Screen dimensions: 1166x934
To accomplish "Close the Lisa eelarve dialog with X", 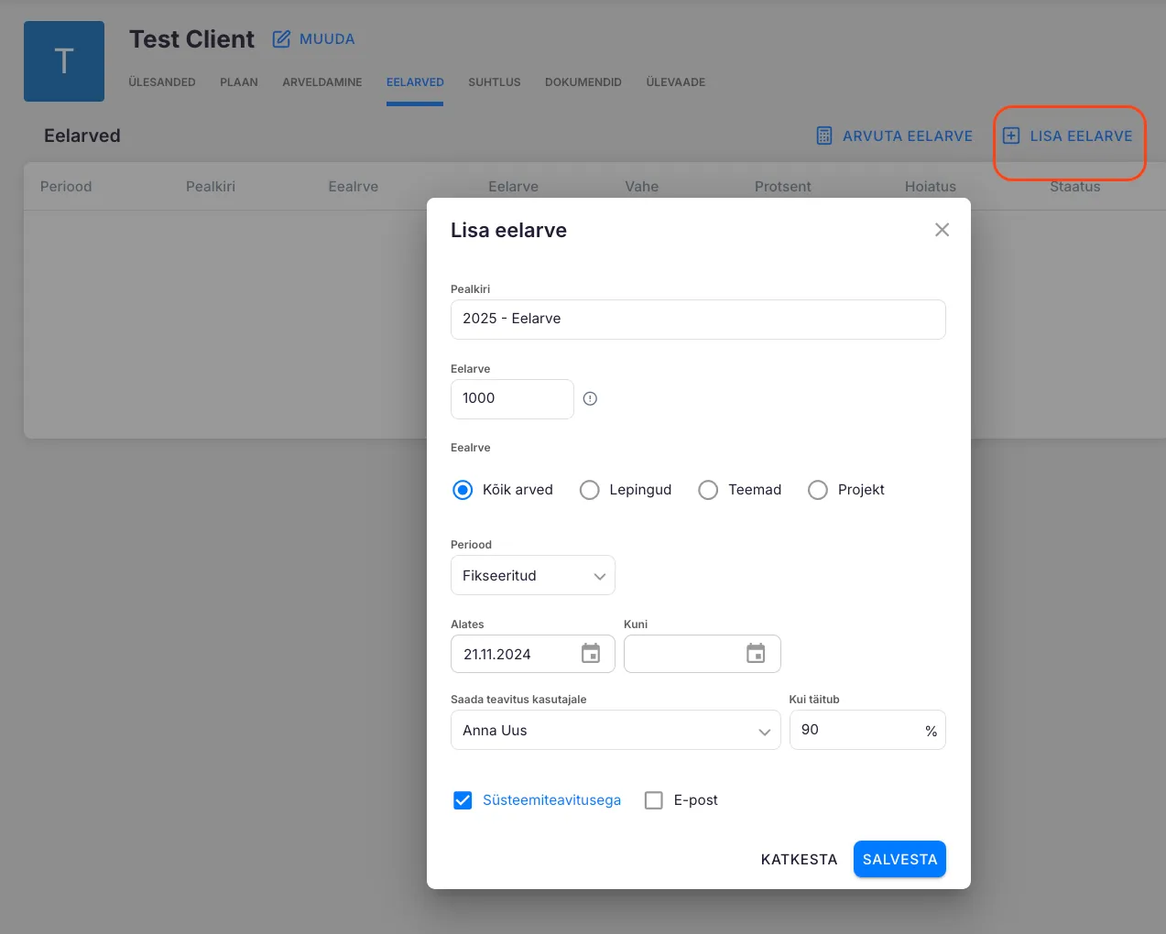I will coord(942,230).
